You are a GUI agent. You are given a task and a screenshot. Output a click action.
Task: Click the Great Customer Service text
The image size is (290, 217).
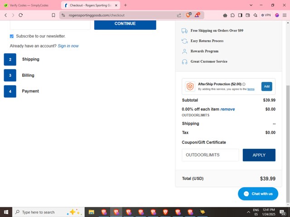tap(209, 61)
